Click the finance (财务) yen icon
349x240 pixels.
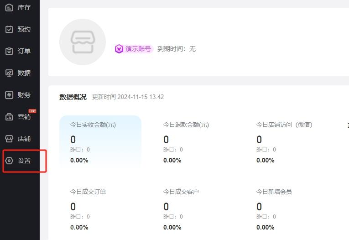click(9, 95)
